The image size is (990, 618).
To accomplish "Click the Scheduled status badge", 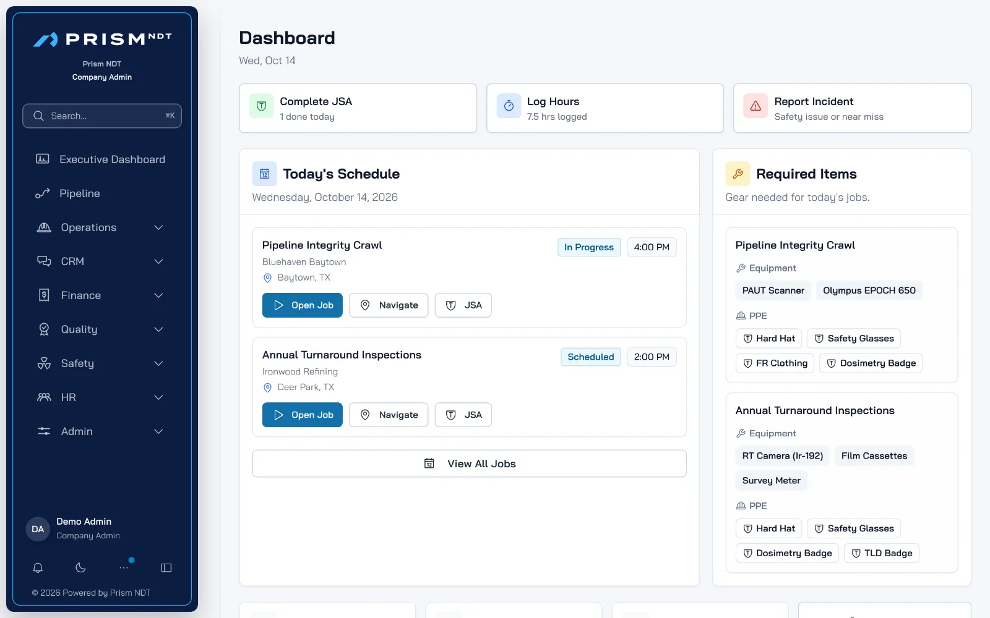I will point(591,357).
